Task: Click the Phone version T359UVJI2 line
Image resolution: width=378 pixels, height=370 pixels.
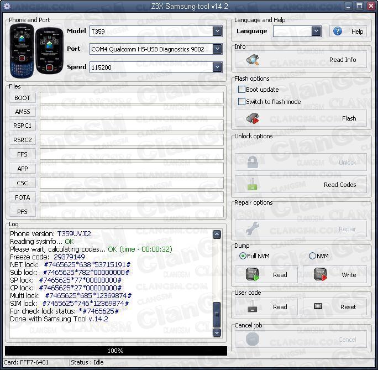Action: (x=50, y=234)
